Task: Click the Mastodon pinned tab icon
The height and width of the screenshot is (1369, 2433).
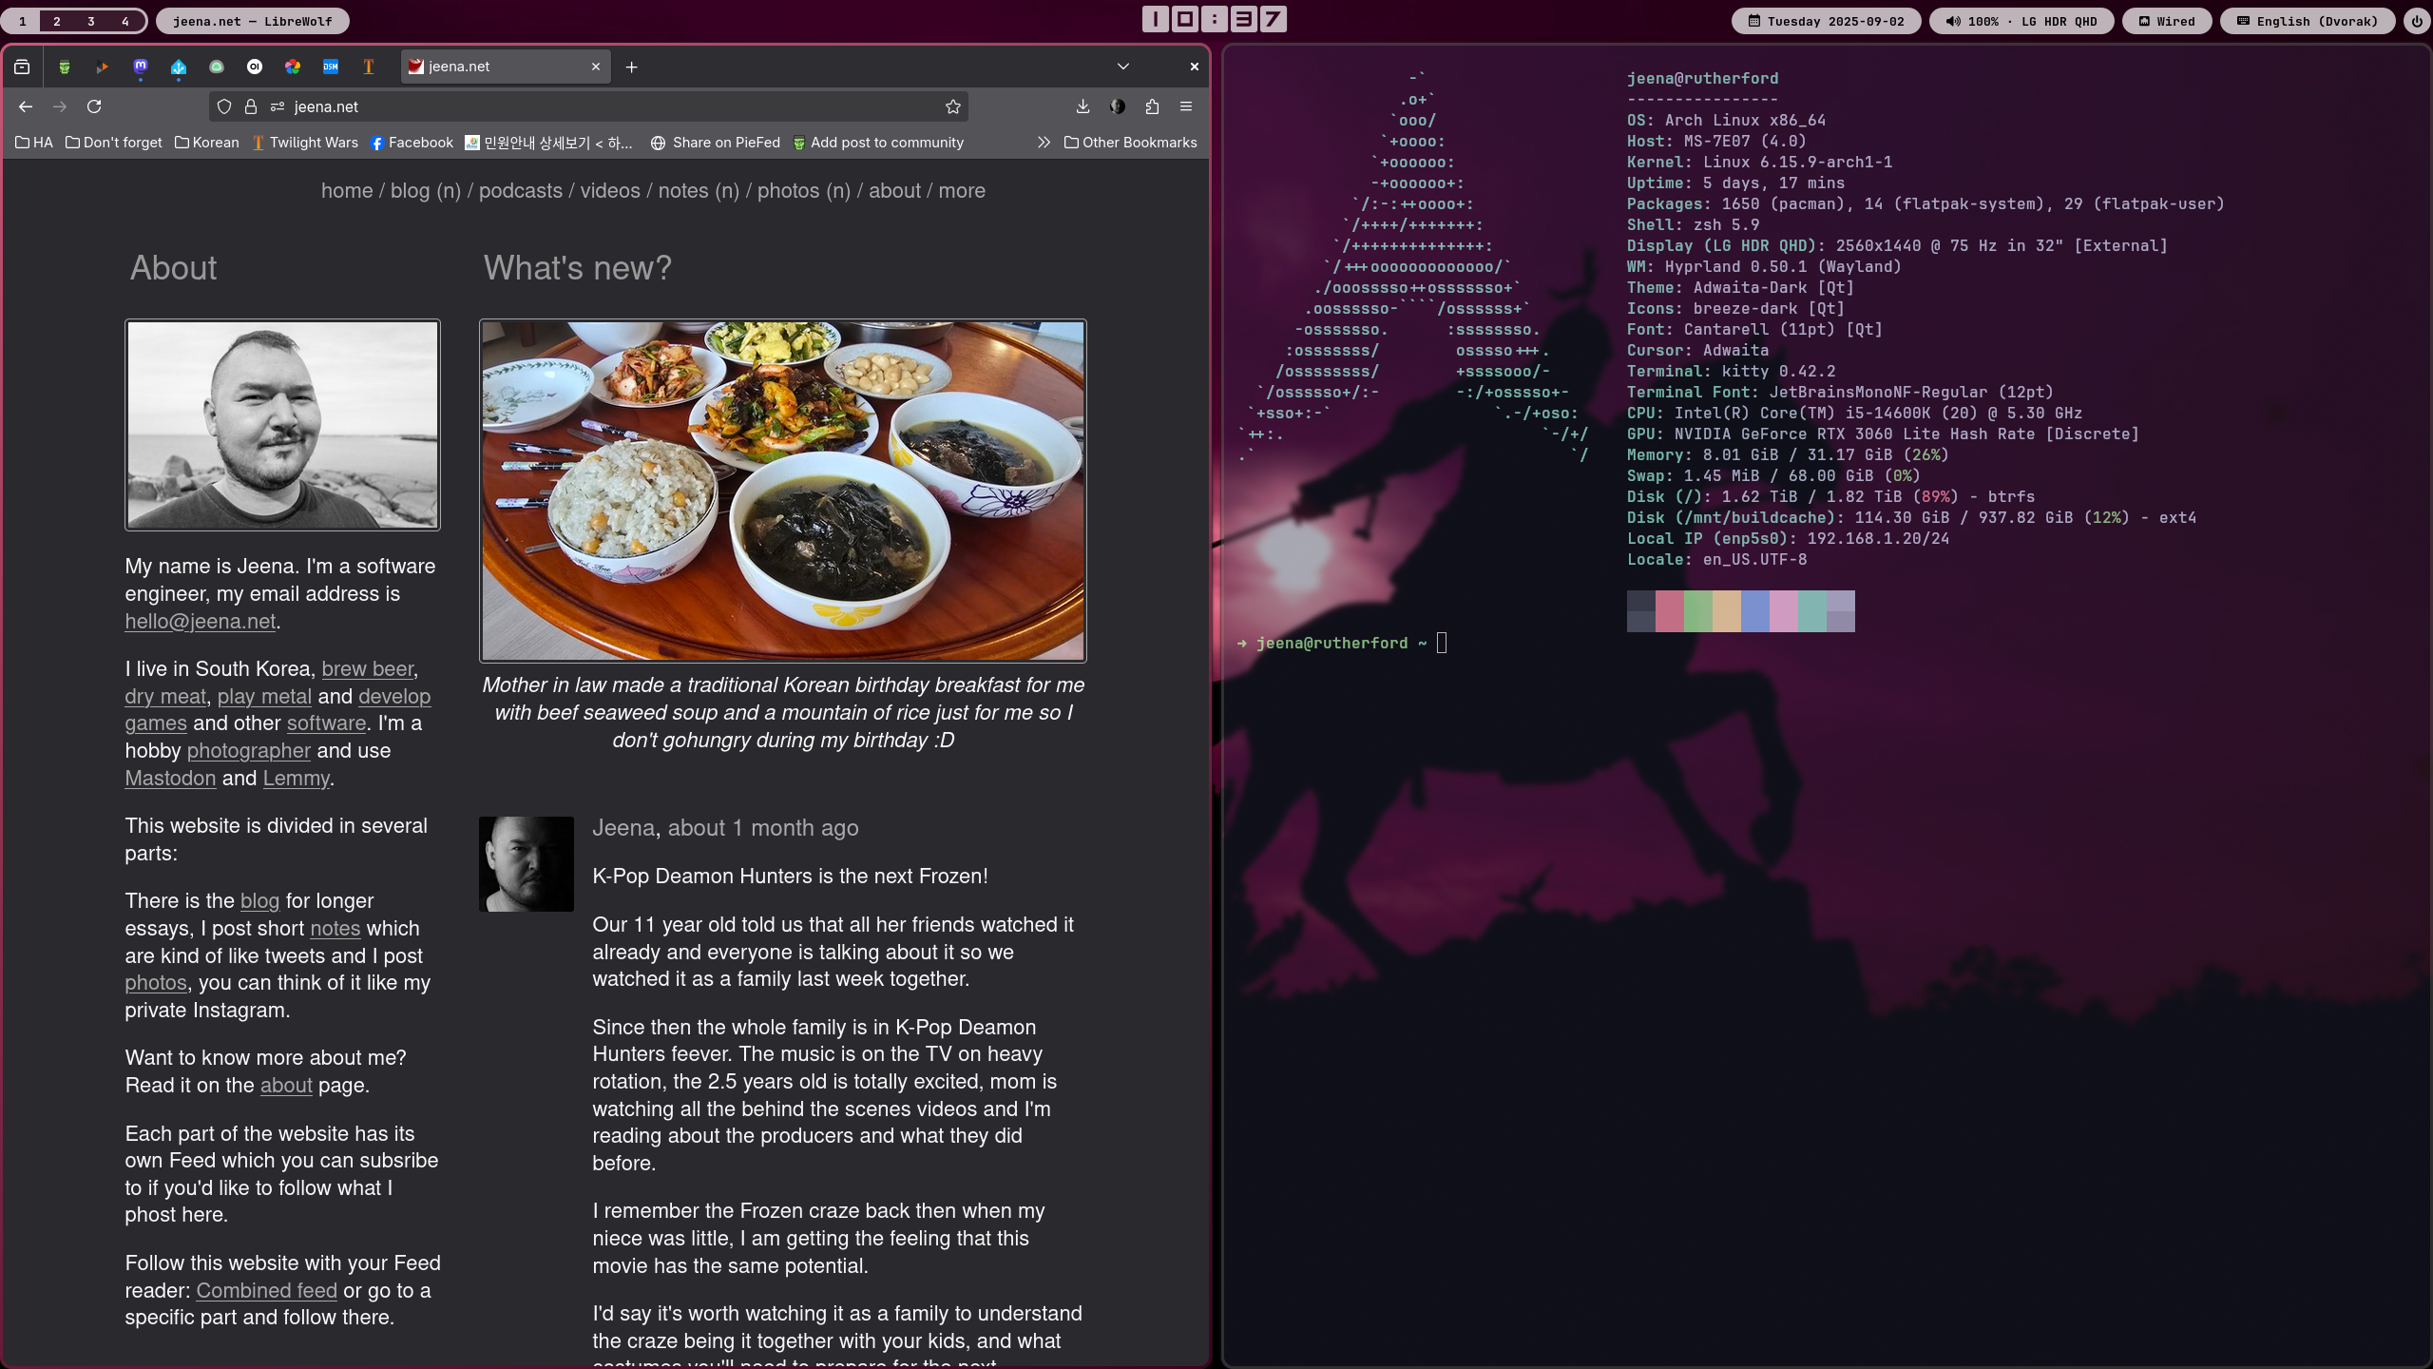Action: tap(141, 67)
